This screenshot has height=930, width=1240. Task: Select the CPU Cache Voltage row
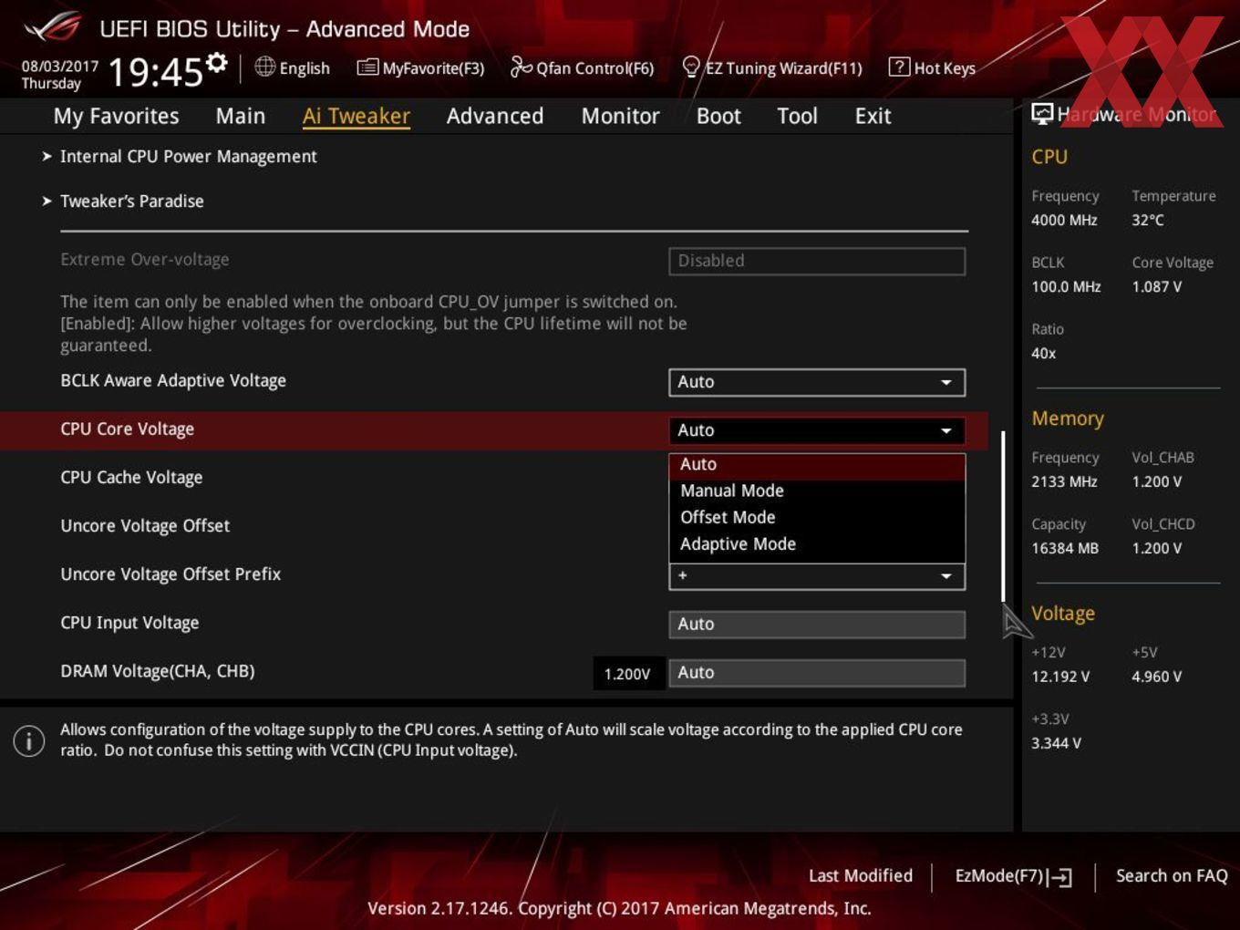(131, 477)
